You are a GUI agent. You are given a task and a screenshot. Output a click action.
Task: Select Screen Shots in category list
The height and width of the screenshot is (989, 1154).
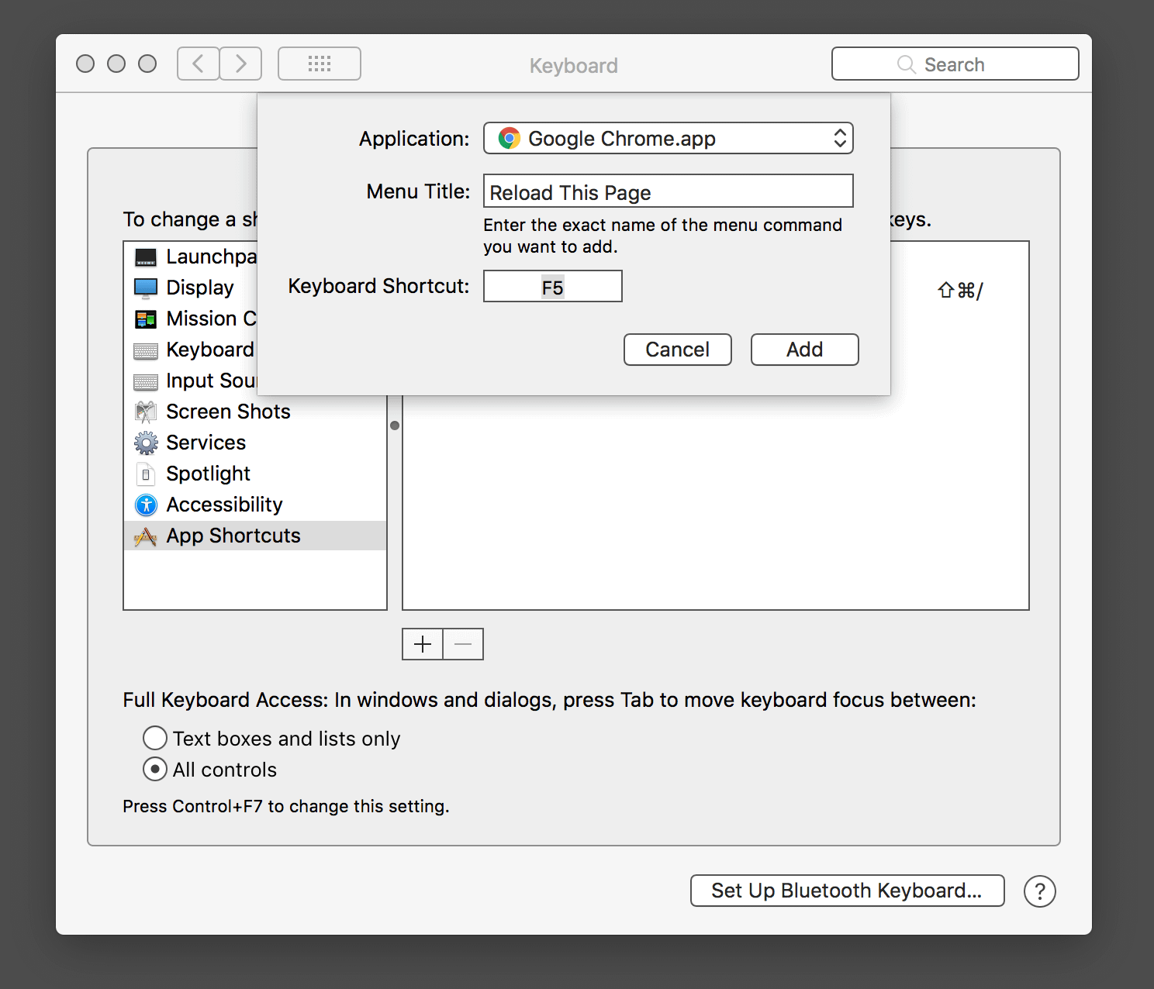[x=255, y=412]
